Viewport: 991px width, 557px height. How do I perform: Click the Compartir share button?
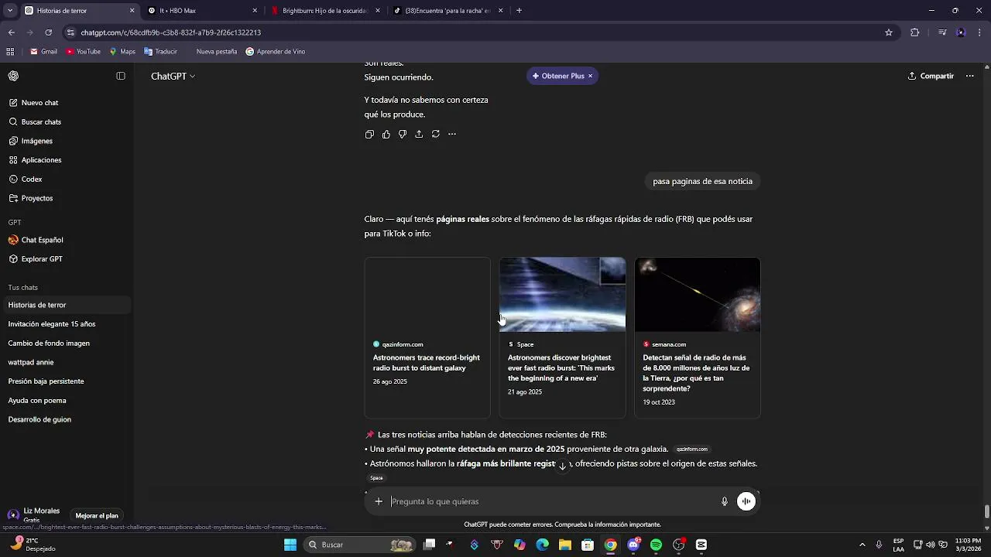click(931, 76)
